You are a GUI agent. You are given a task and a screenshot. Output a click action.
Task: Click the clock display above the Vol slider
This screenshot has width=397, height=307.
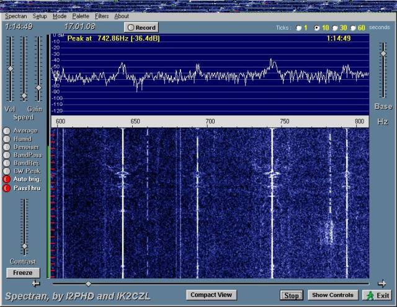pos(19,27)
